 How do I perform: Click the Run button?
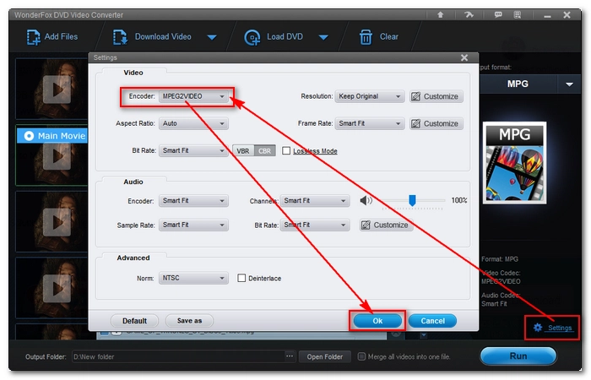click(x=518, y=356)
